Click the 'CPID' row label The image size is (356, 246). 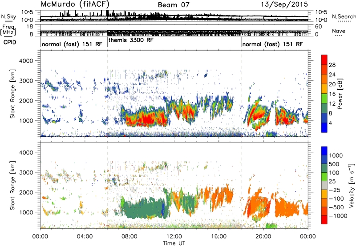pyautogui.click(x=9, y=42)
